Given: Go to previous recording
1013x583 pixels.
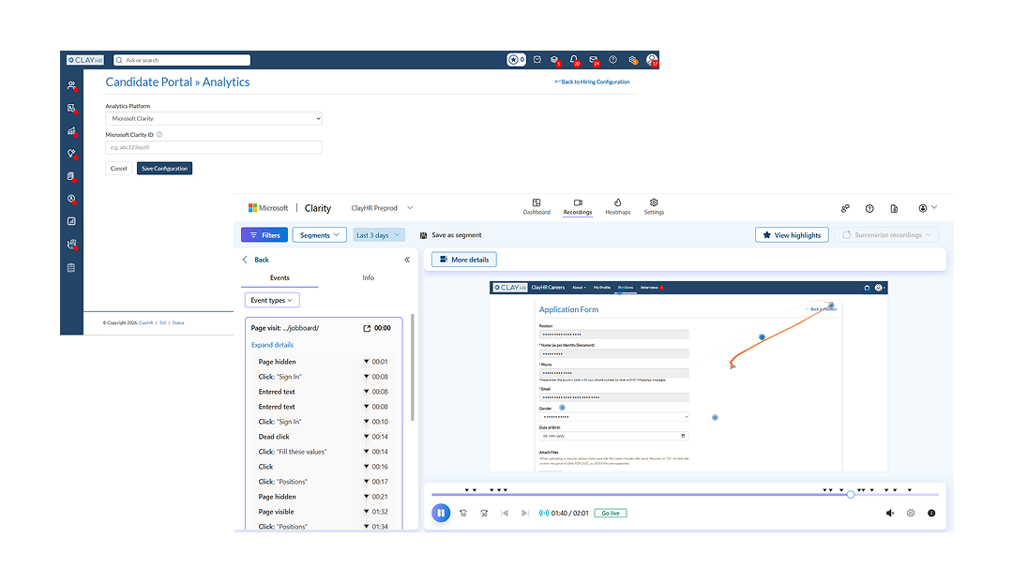Looking at the screenshot, I should pyautogui.click(x=505, y=514).
